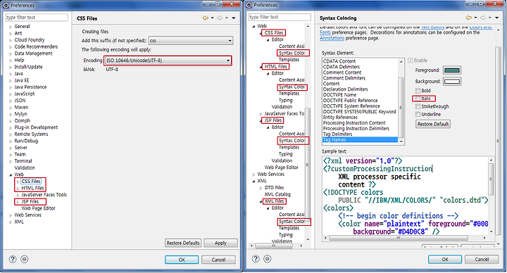Open Foreground color picker swatch
The image size is (507, 273).
[x=452, y=70]
